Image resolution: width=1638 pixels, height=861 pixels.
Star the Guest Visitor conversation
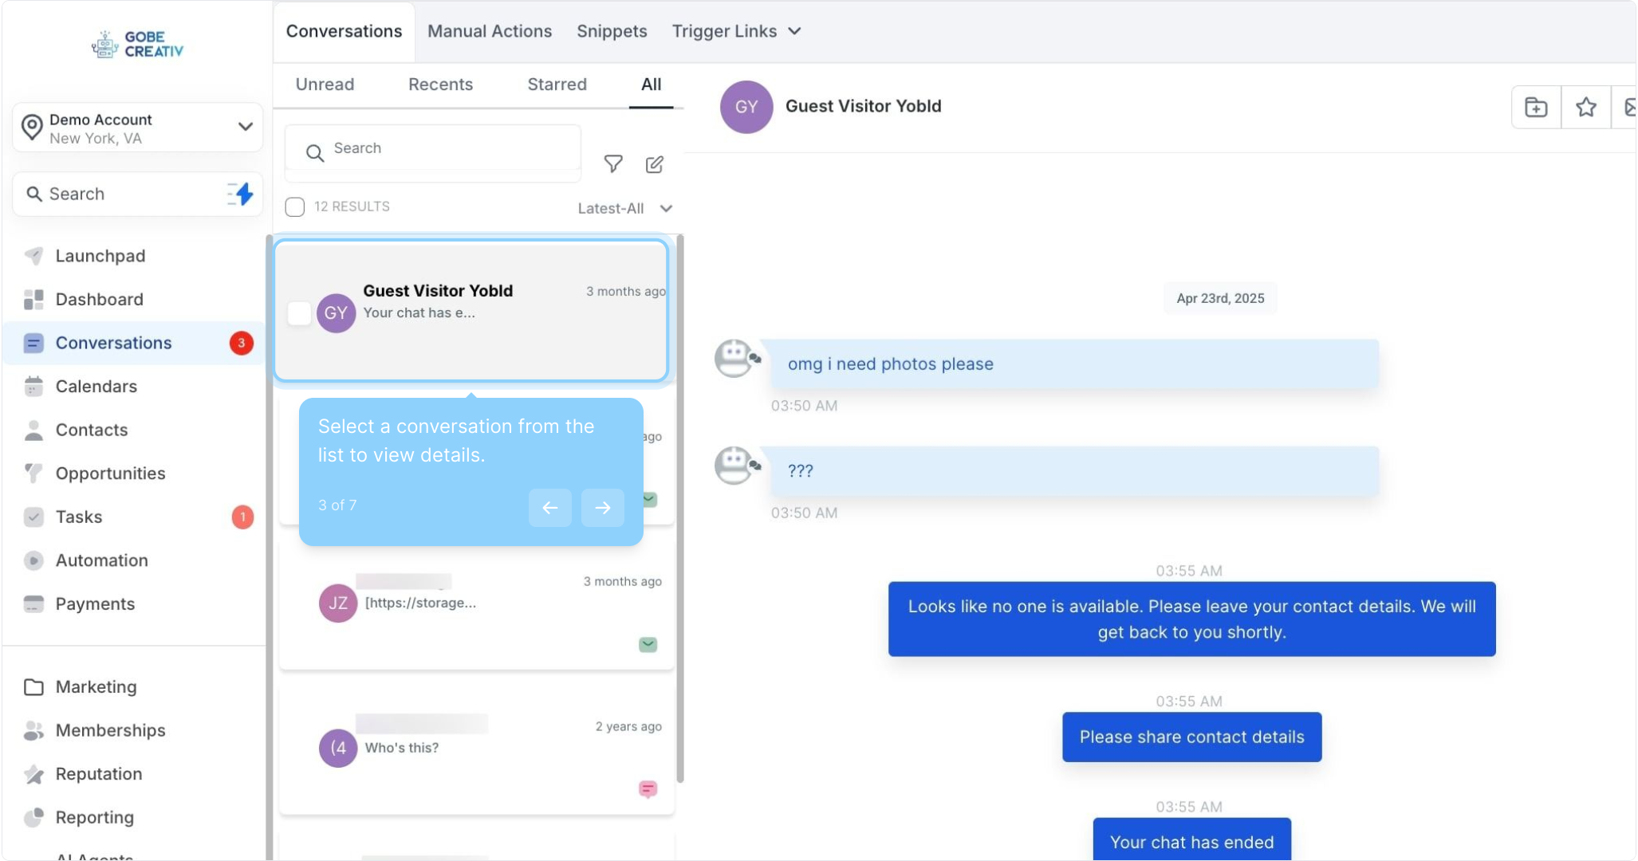point(1585,107)
